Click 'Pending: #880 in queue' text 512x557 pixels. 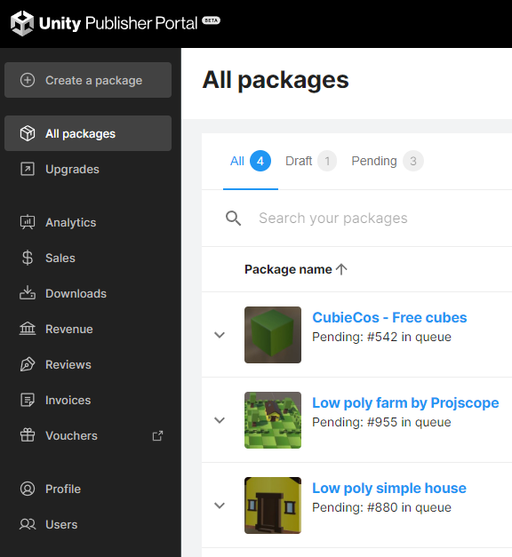(x=381, y=507)
